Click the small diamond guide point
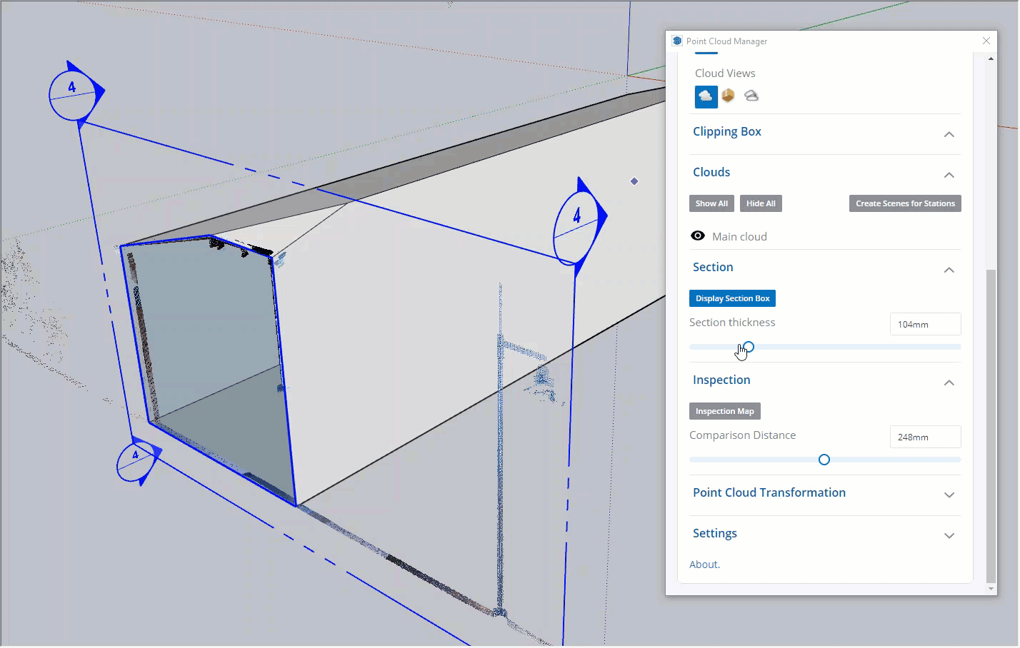Screen dimensions: 1020x648 point(634,181)
